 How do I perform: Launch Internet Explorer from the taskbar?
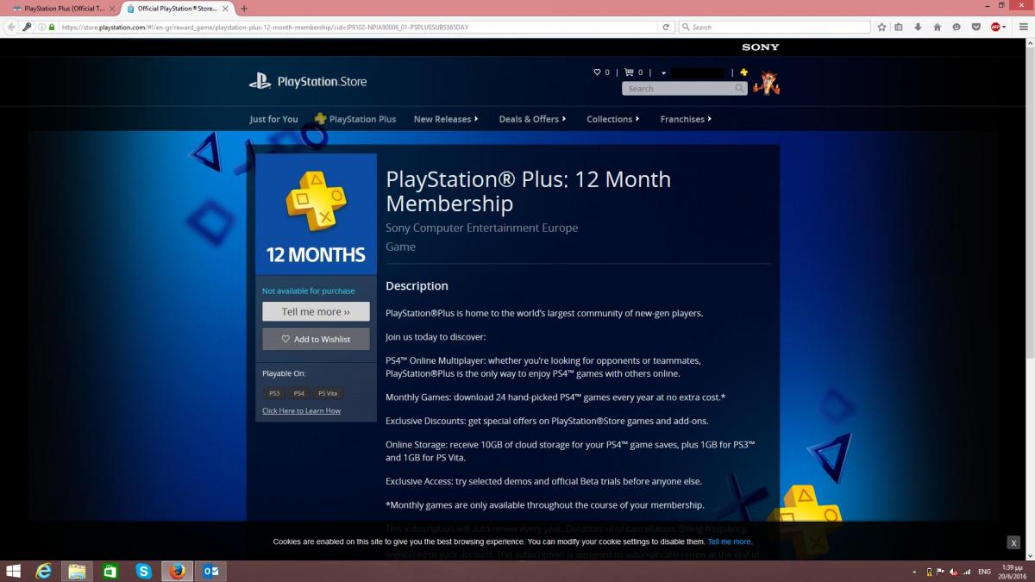(x=44, y=571)
